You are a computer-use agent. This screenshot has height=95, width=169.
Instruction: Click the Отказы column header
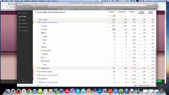(133, 12)
